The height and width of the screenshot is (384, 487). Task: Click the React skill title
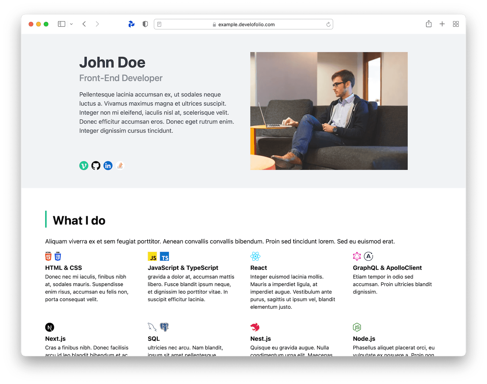259,268
